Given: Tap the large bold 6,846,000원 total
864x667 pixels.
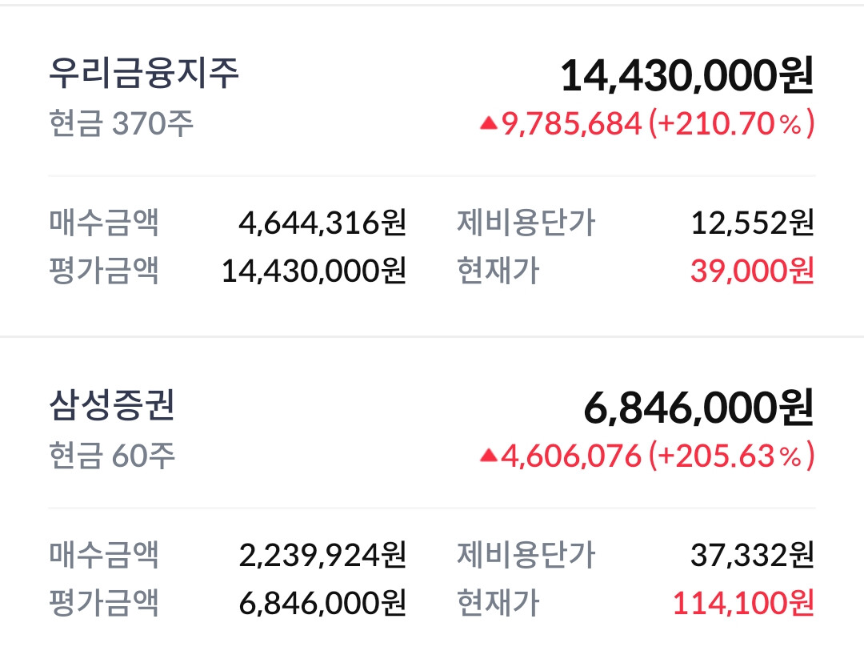Looking at the screenshot, I should click(698, 408).
